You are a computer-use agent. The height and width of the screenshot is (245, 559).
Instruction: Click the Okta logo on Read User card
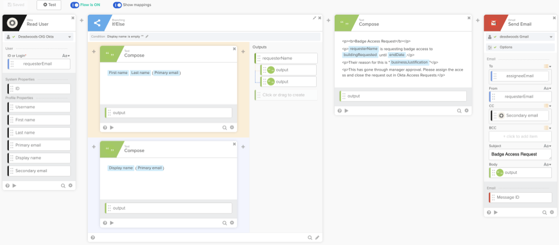[13, 23]
